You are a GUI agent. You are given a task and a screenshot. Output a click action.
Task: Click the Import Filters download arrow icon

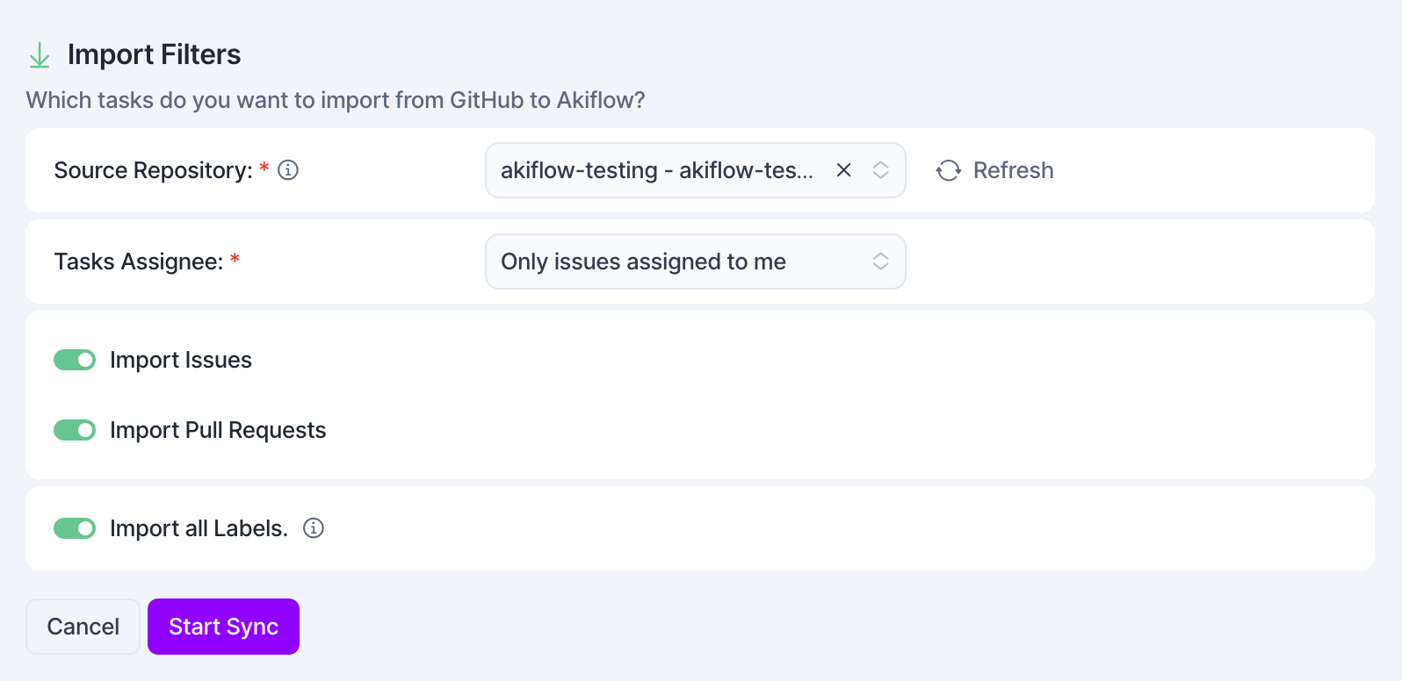[40, 55]
